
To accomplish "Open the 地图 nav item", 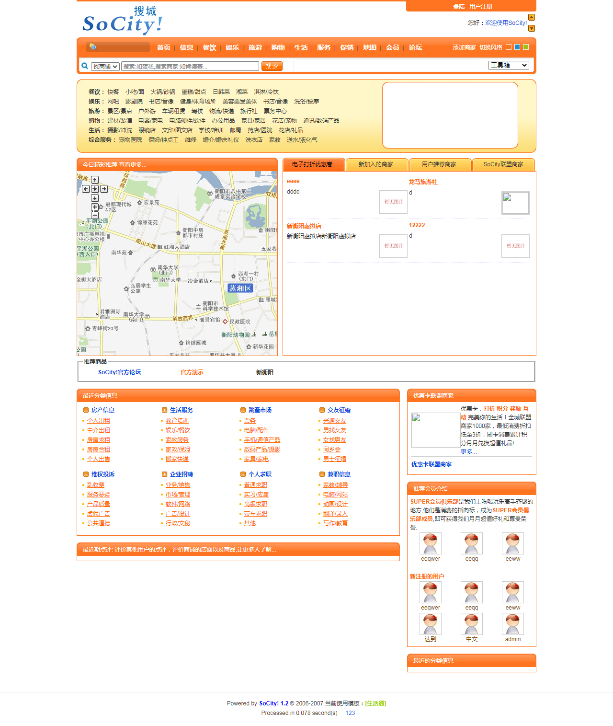I will pos(370,47).
